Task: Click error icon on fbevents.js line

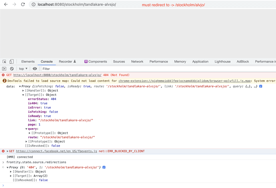Action: point(3,151)
